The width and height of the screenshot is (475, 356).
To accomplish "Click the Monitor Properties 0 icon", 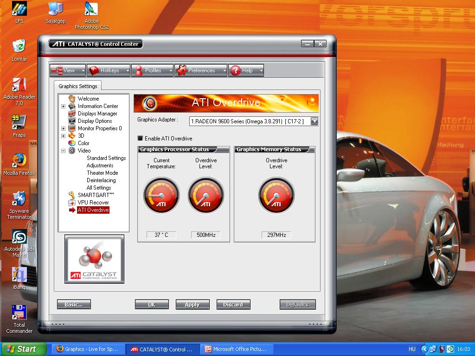I will [x=72, y=128].
